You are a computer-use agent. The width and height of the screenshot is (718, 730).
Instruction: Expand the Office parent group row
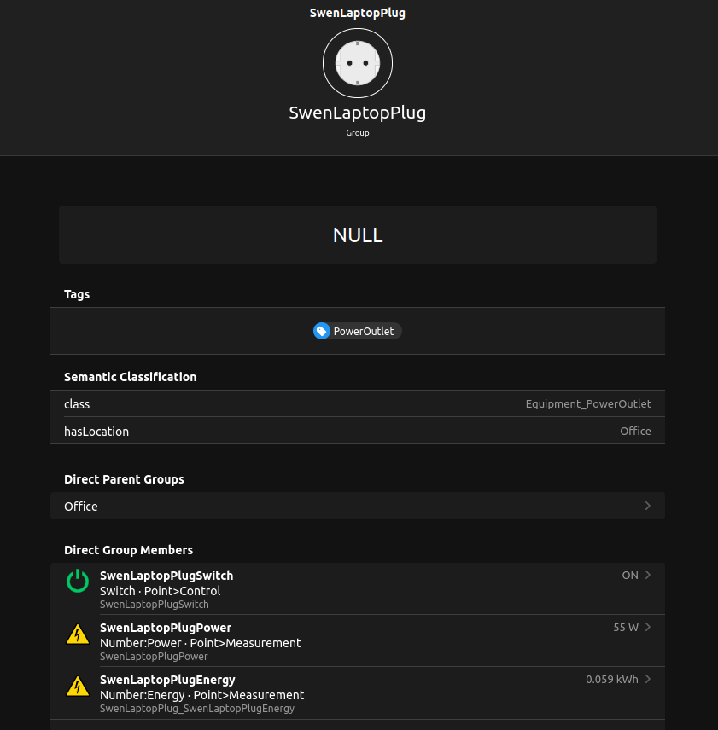[x=358, y=506]
